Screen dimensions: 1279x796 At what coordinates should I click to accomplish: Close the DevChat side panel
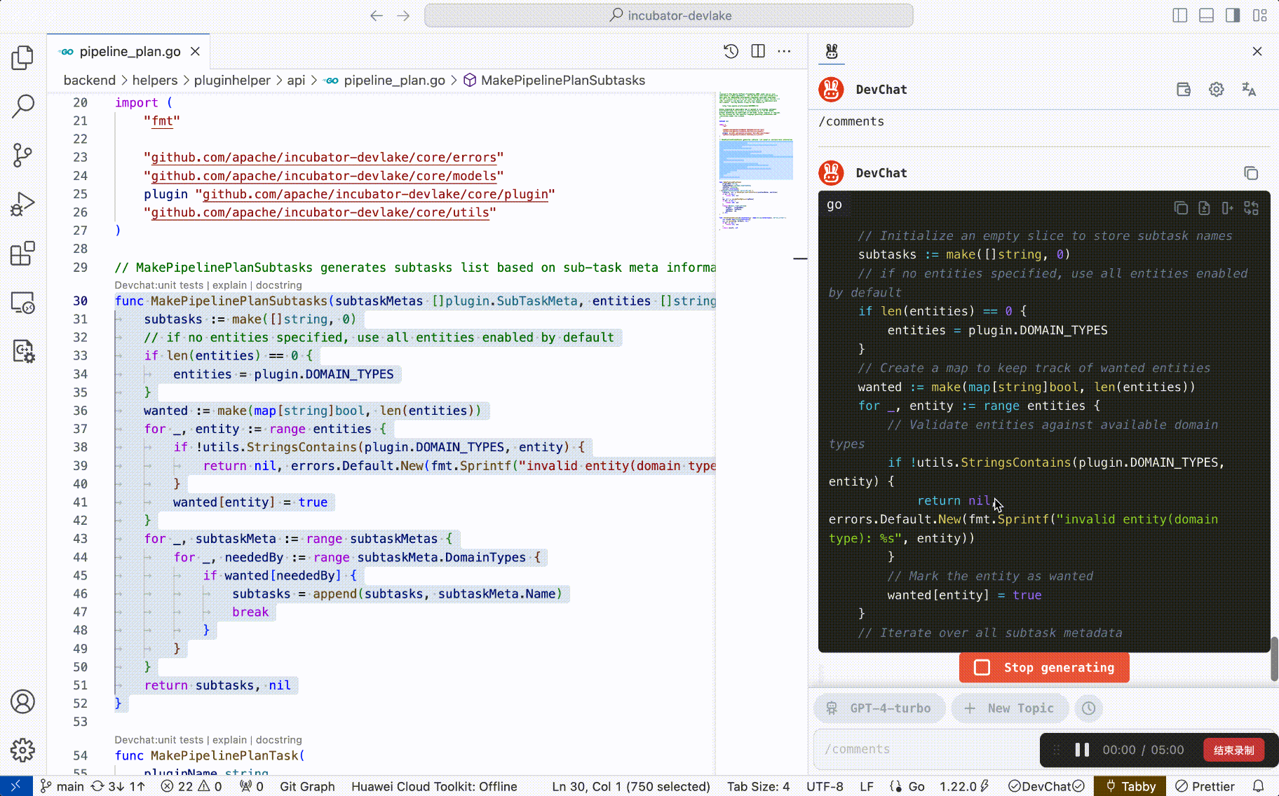tap(1257, 51)
